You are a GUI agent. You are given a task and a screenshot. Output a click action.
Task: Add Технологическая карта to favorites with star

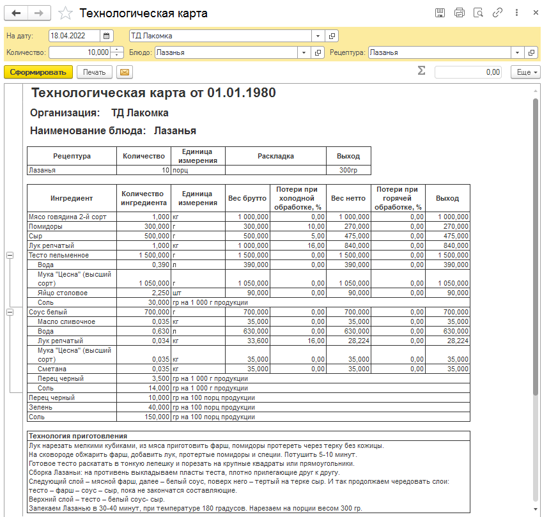pos(65,13)
